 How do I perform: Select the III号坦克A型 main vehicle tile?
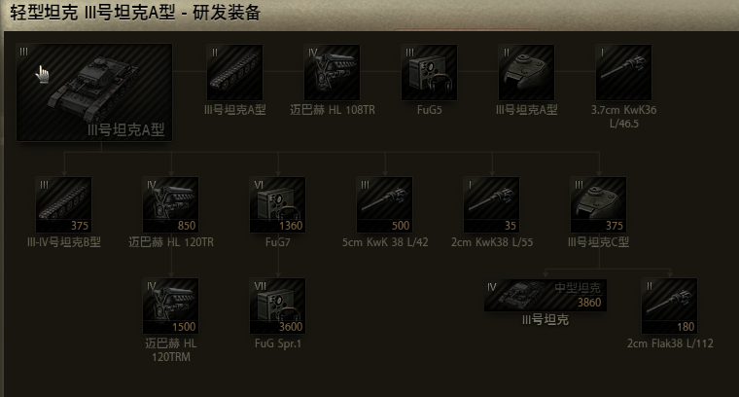(x=94, y=92)
